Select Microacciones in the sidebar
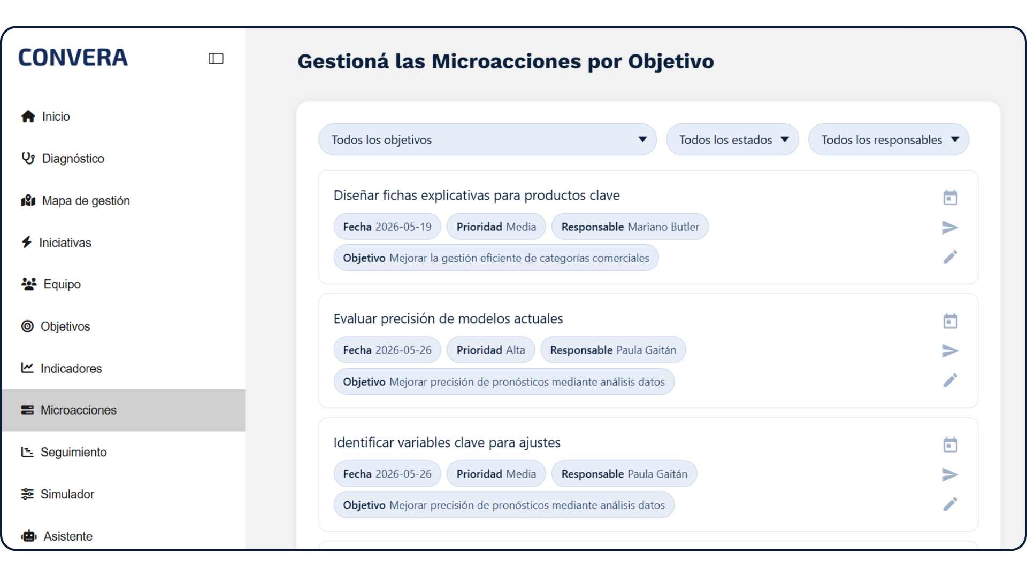Viewport: 1027px width, 577px height. (124, 410)
